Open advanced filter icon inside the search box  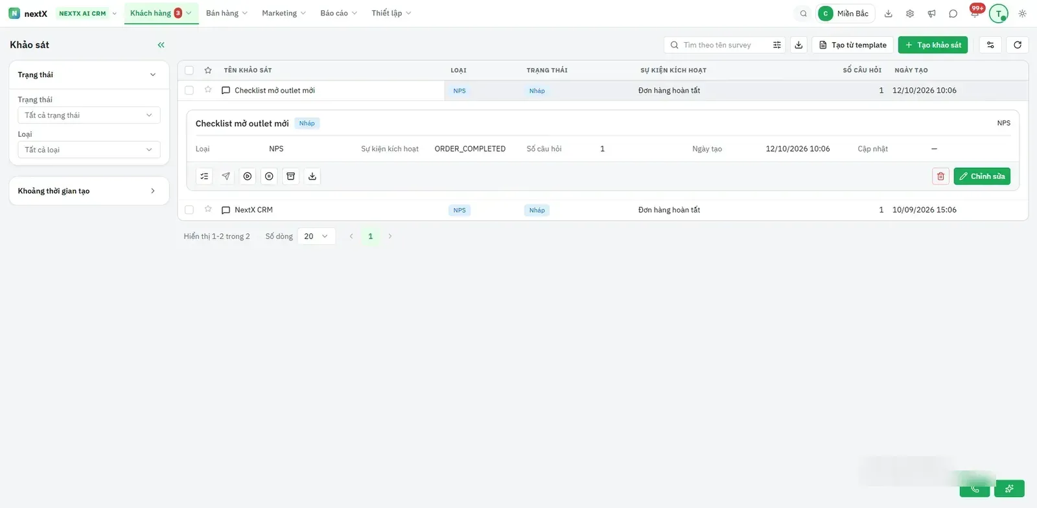coord(776,45)
